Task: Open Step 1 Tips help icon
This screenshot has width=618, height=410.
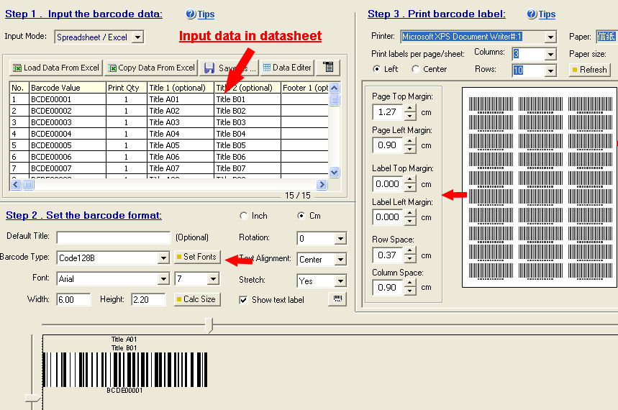Action: (191, 14)
